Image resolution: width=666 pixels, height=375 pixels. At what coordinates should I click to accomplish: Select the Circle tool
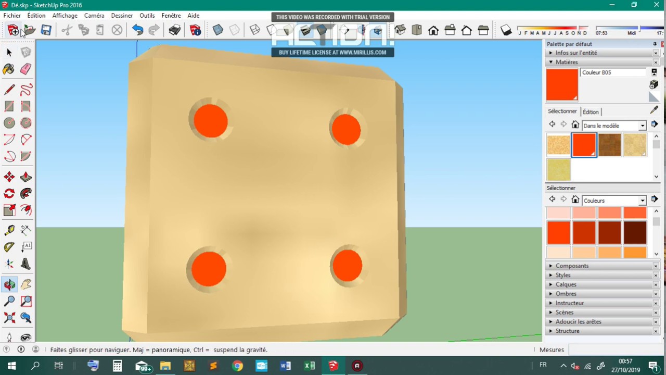coord(9,123)
